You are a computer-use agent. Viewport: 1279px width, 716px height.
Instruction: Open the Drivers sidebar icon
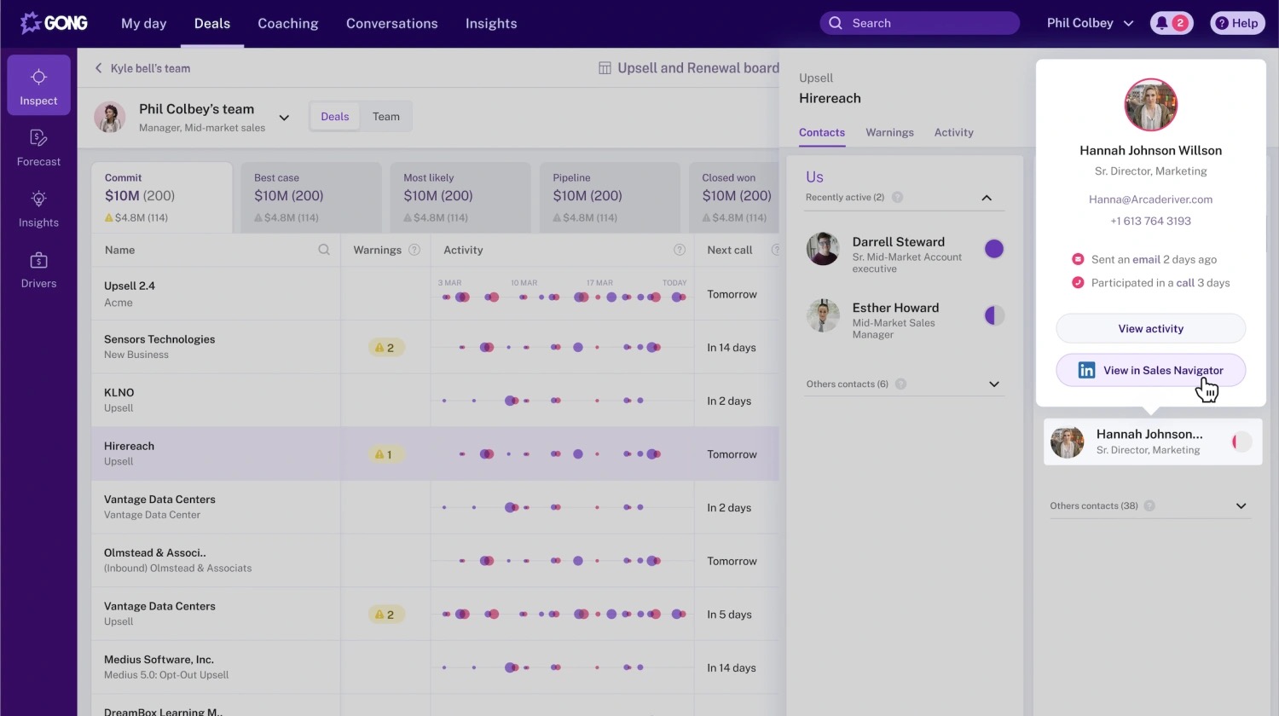tap(38, 269)
